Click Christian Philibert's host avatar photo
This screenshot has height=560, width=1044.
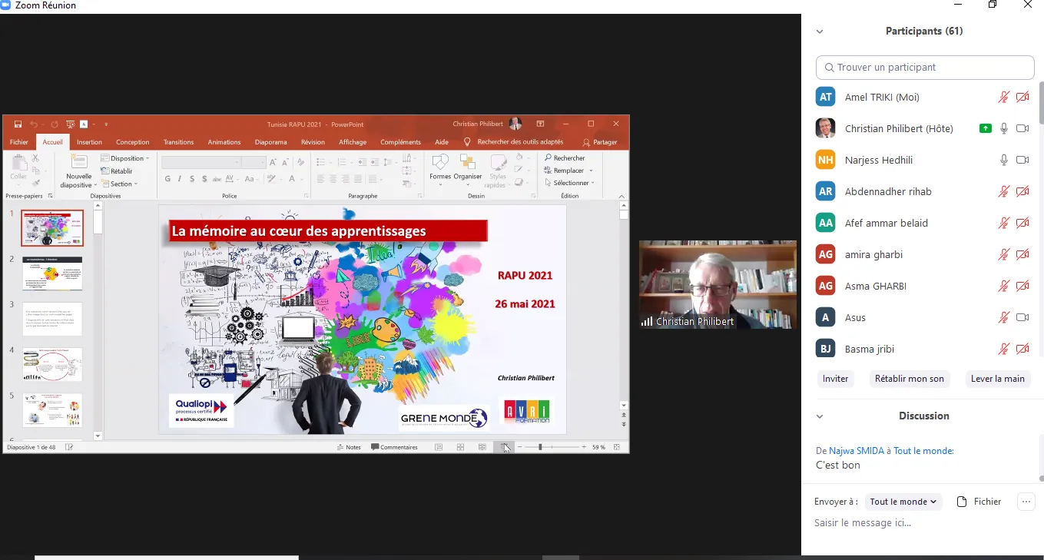825,128
